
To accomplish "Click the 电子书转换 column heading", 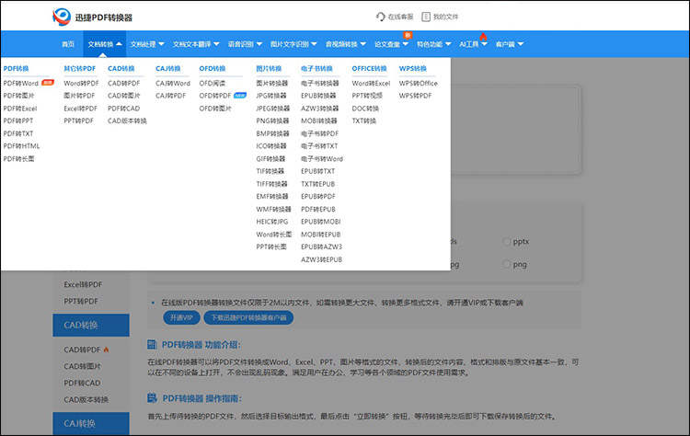I will [316, 69].
